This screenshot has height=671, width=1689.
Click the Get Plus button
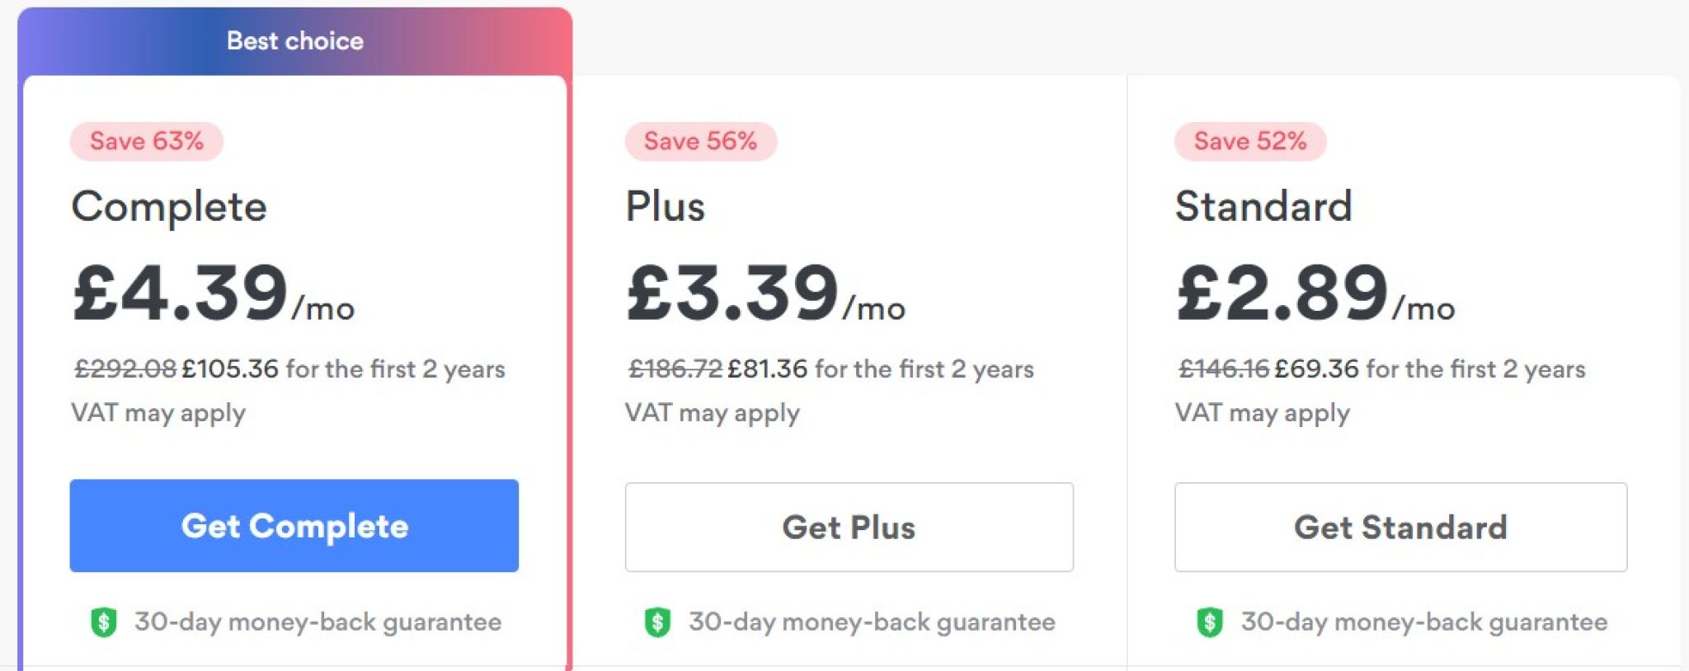point(849,528)
